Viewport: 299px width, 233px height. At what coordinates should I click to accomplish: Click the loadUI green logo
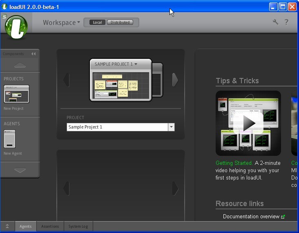(x=16, y=27)
